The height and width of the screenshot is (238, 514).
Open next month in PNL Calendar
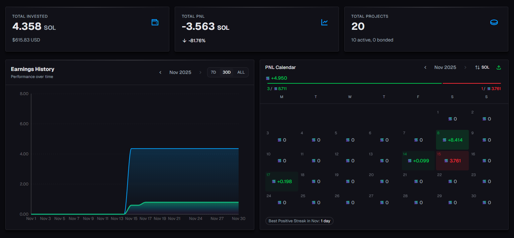[465, 67]
